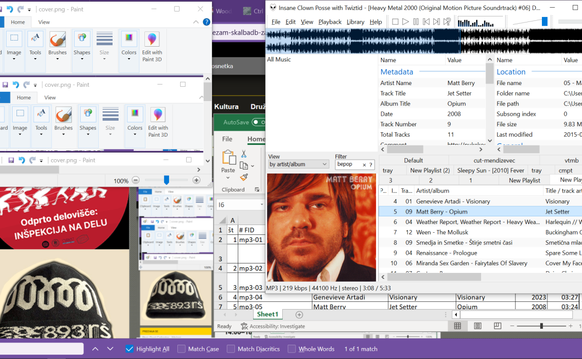Click the random playback icon

447,22
